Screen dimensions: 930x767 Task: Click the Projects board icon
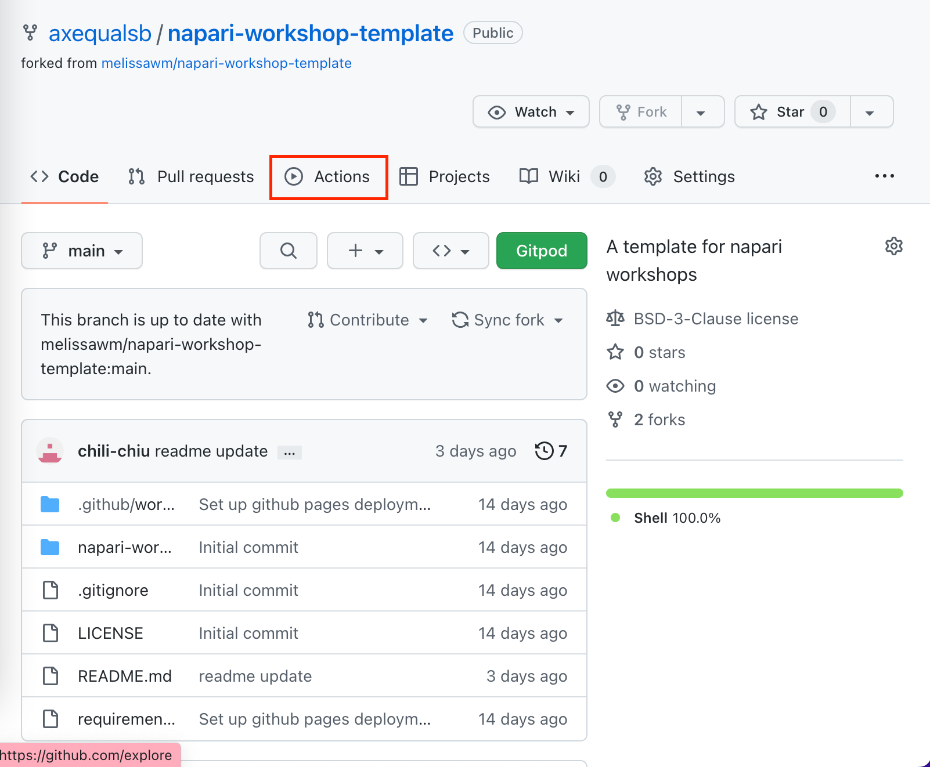[409, 176]
